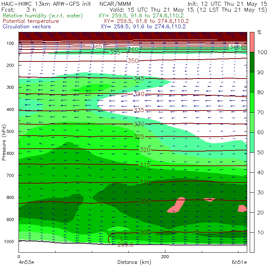Click the 'Distance (km)' axis title
The height and width of the screenshot is (269, 269).
point(134,262)
